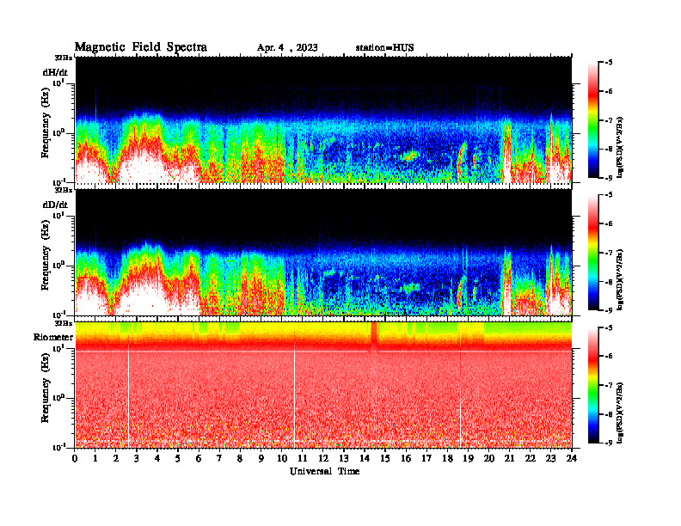Click the dD/dt spectrogram plot
Screen dimensions: 681x526
[323, 253]
